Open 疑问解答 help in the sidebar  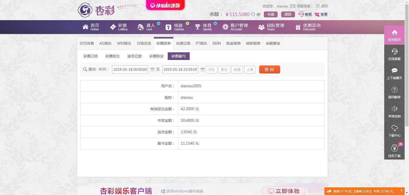click(x=394, y=93)
